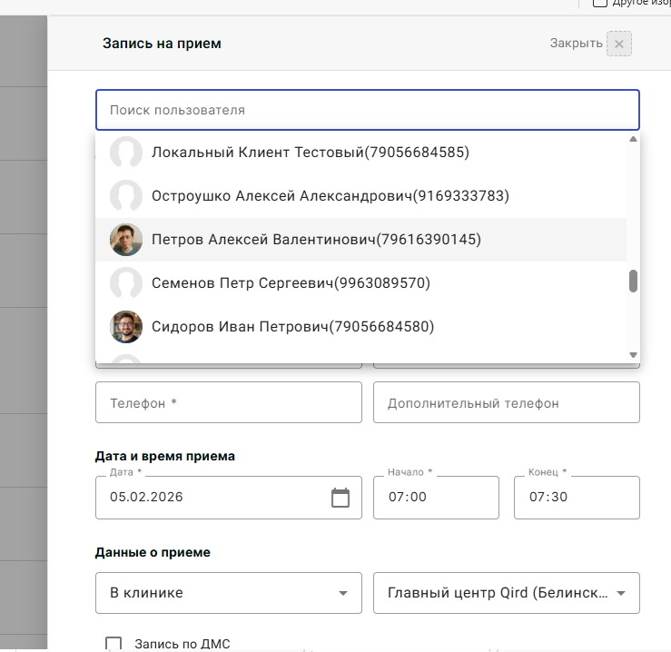Click the Закрыть text link
This screenshot has height=652, width=671.
[x=576, y=44]
